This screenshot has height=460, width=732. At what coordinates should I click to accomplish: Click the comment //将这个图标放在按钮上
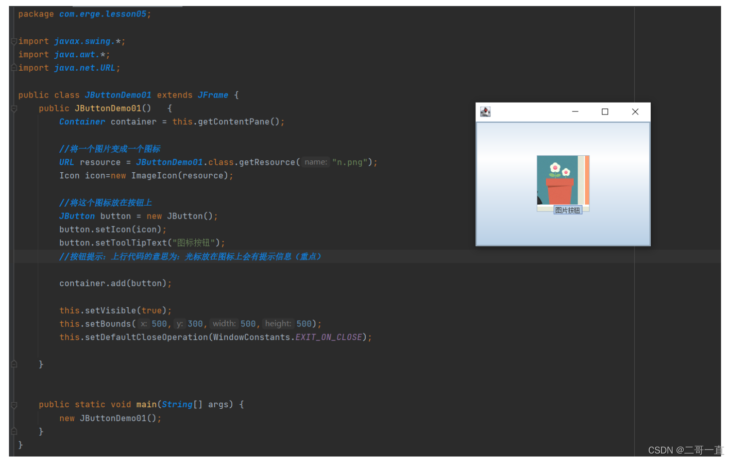[106, 203]
